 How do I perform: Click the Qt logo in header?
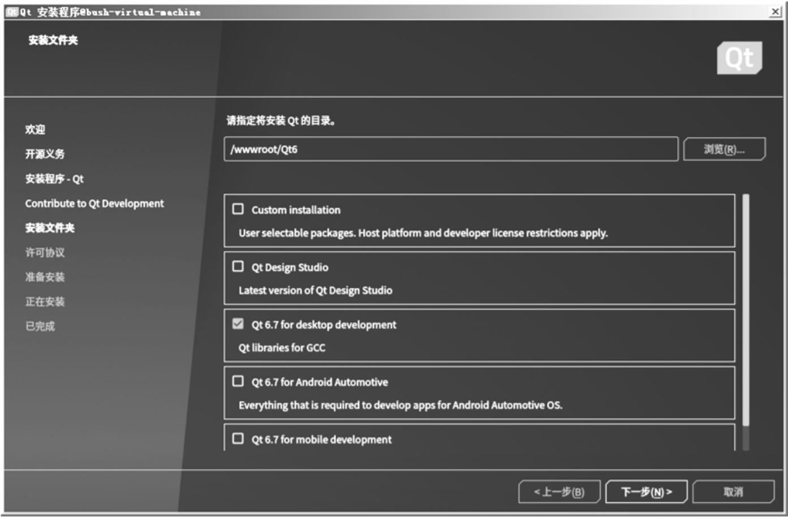click(739, 58)
